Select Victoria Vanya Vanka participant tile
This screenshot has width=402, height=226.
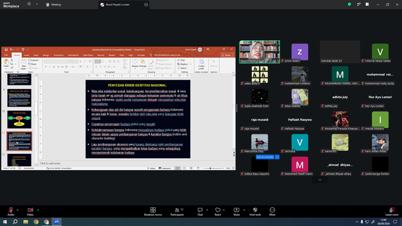(x=380, y=51)
